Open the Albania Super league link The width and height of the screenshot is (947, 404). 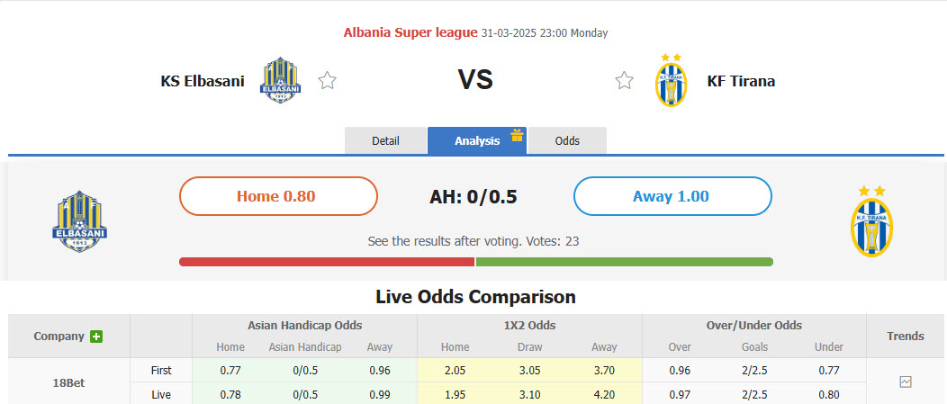coord(410,32)
